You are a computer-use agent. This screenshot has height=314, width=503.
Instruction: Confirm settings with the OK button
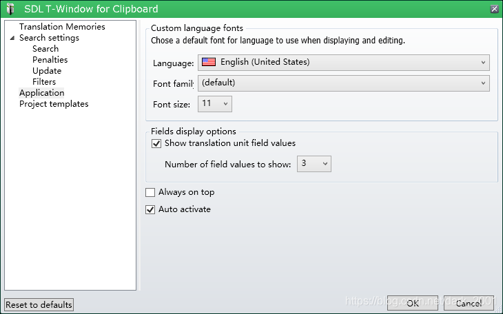coord(413,303)
